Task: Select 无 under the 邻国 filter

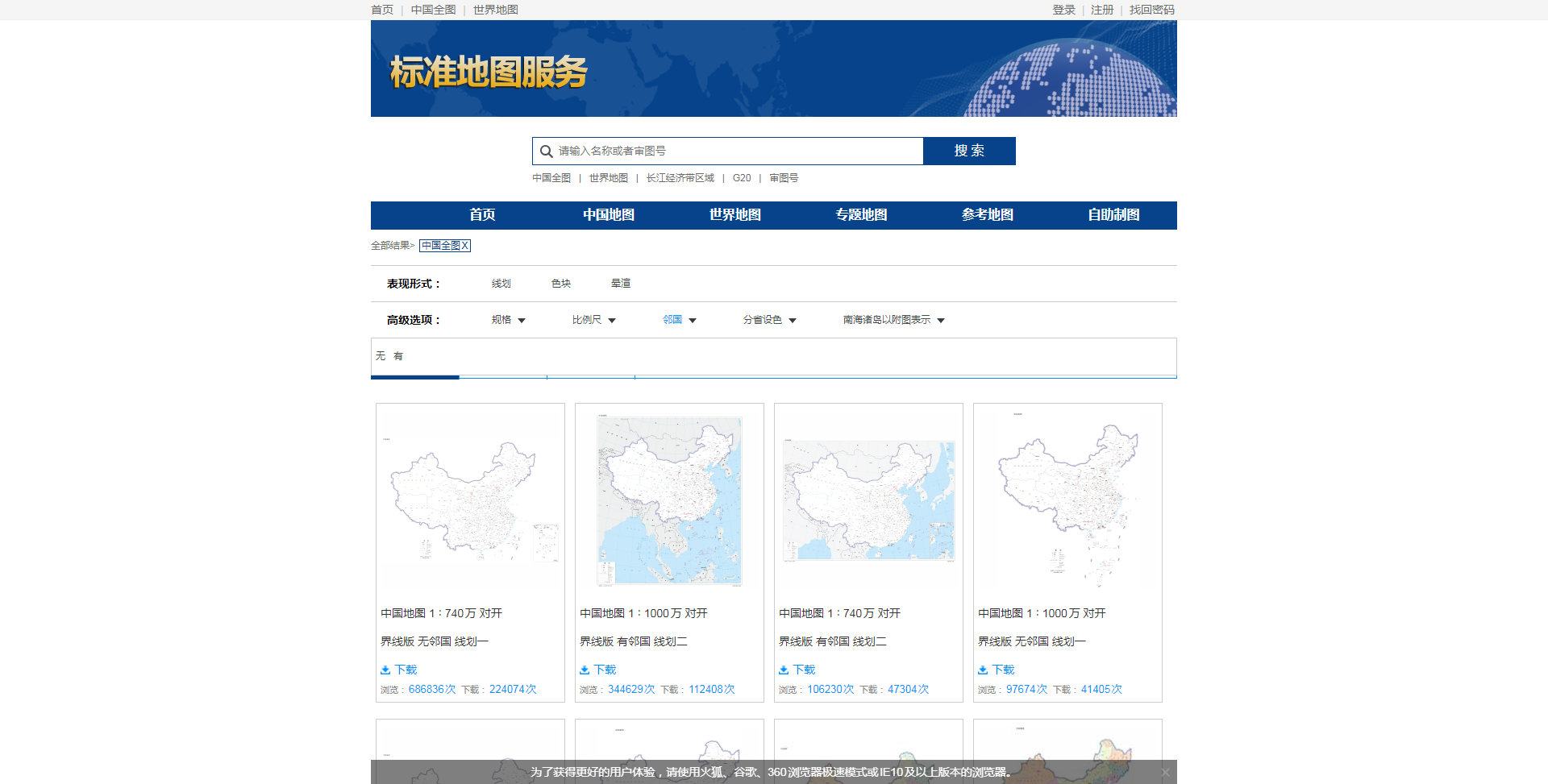Action: 379,355
